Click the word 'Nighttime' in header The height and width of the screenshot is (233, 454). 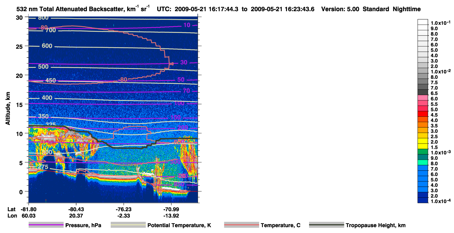406,9
